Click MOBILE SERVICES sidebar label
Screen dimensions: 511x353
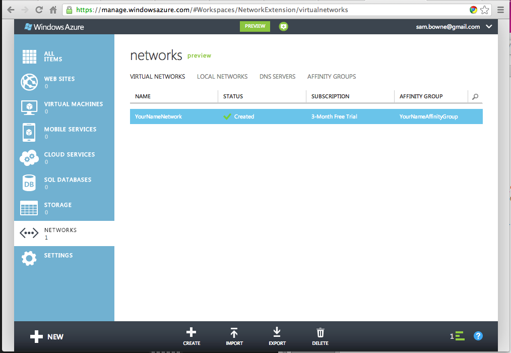pyautogui.click(x=70, y=129)
